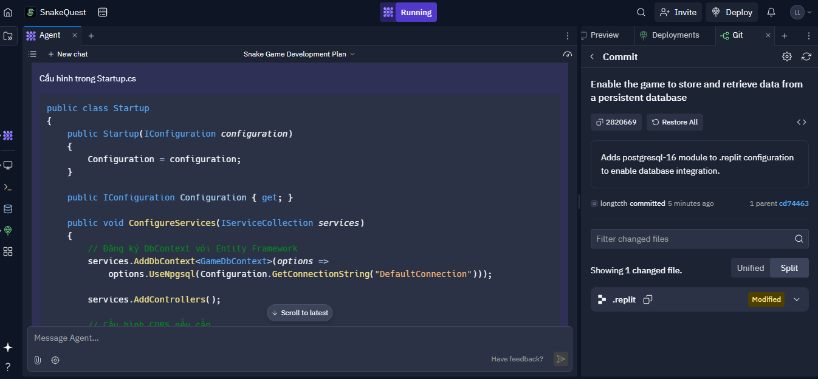818x379 pixels.
Task: Click the Deploy button
Action: [732, 12]
